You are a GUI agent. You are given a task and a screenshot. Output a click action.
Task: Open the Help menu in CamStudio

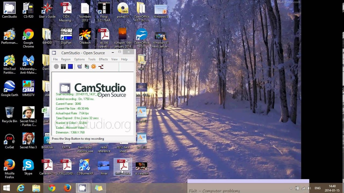pos(124,59)
